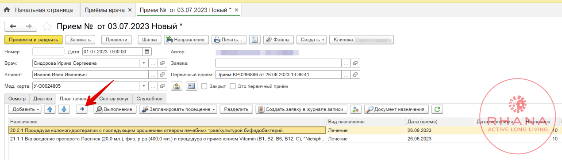This screenshot has height=160, width=562.
Task: Choose Заявка via ellipsis button
Action: point(346,63)
